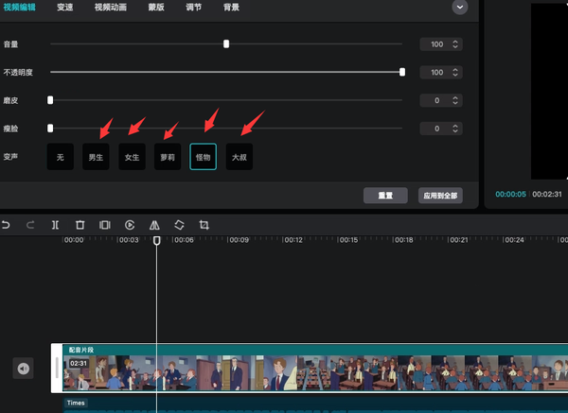Click the 不透明度 slider handle
The width and height of the screenshot is (568, 413).
402,72
